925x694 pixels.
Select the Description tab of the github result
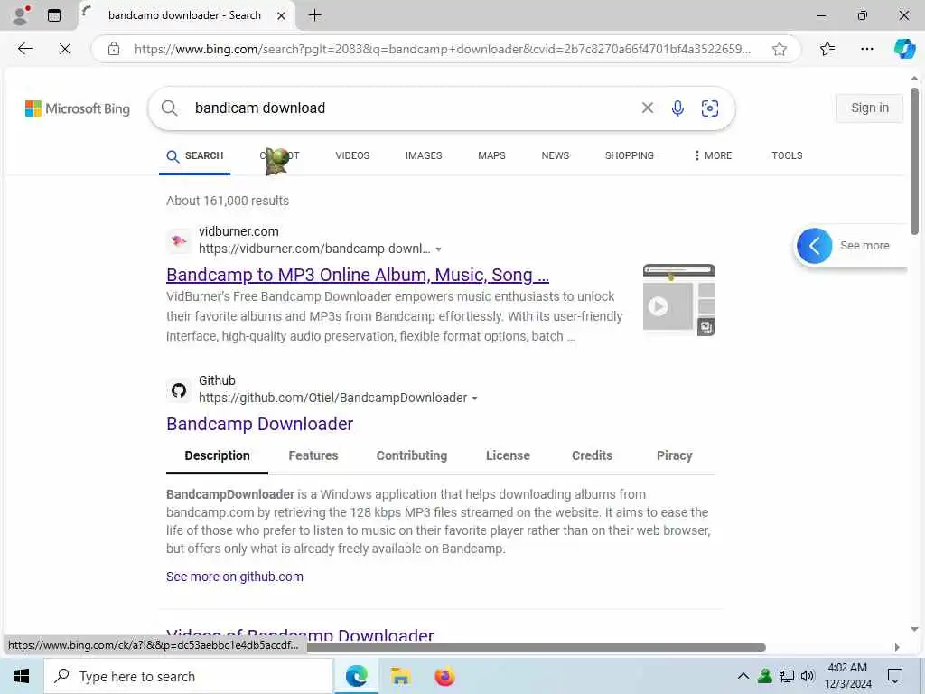click(x=217, y=455)
